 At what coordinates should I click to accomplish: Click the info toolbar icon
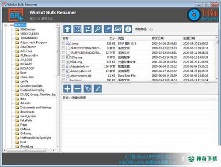[128, 29]
